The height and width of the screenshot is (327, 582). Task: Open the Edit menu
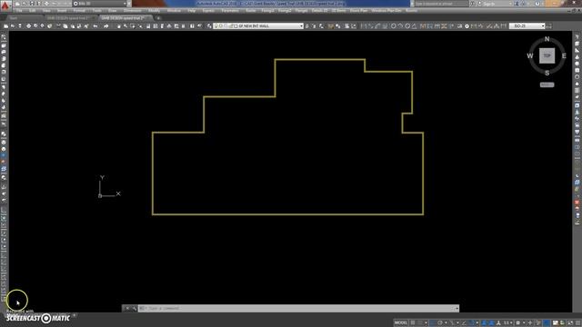(x=33, y=11)
